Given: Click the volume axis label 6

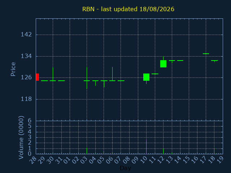Looking at the screenshot, I should (30, 121).
